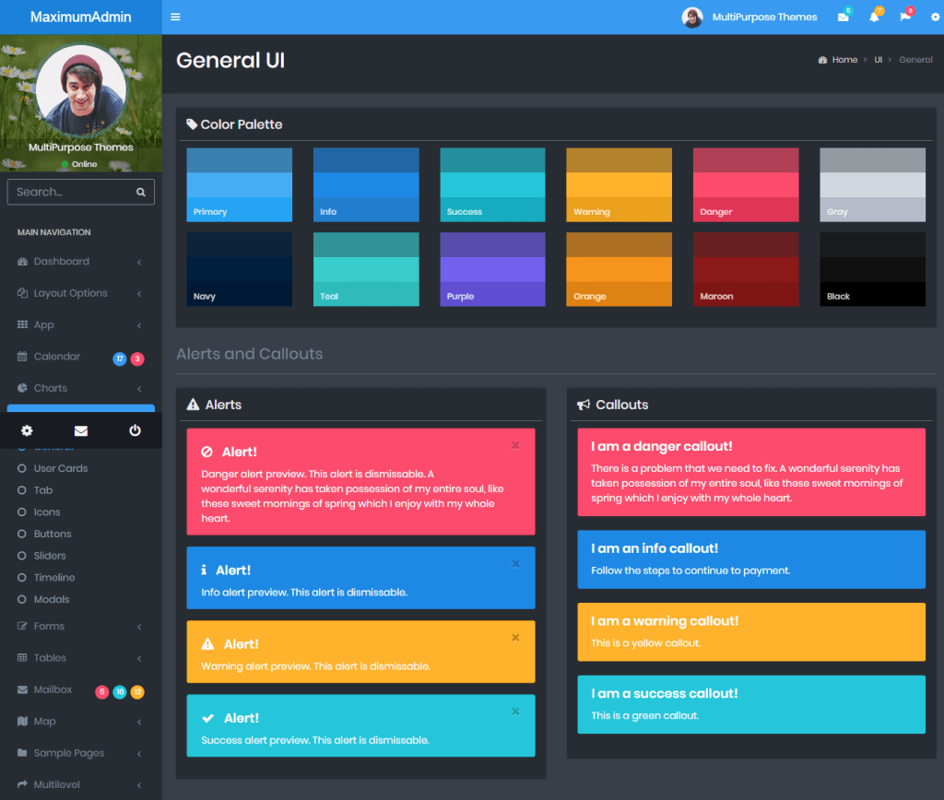Screen dimensions: 944x800
Task: Open the mail envelope icon in top bar
Action: (x=843, y=17)
